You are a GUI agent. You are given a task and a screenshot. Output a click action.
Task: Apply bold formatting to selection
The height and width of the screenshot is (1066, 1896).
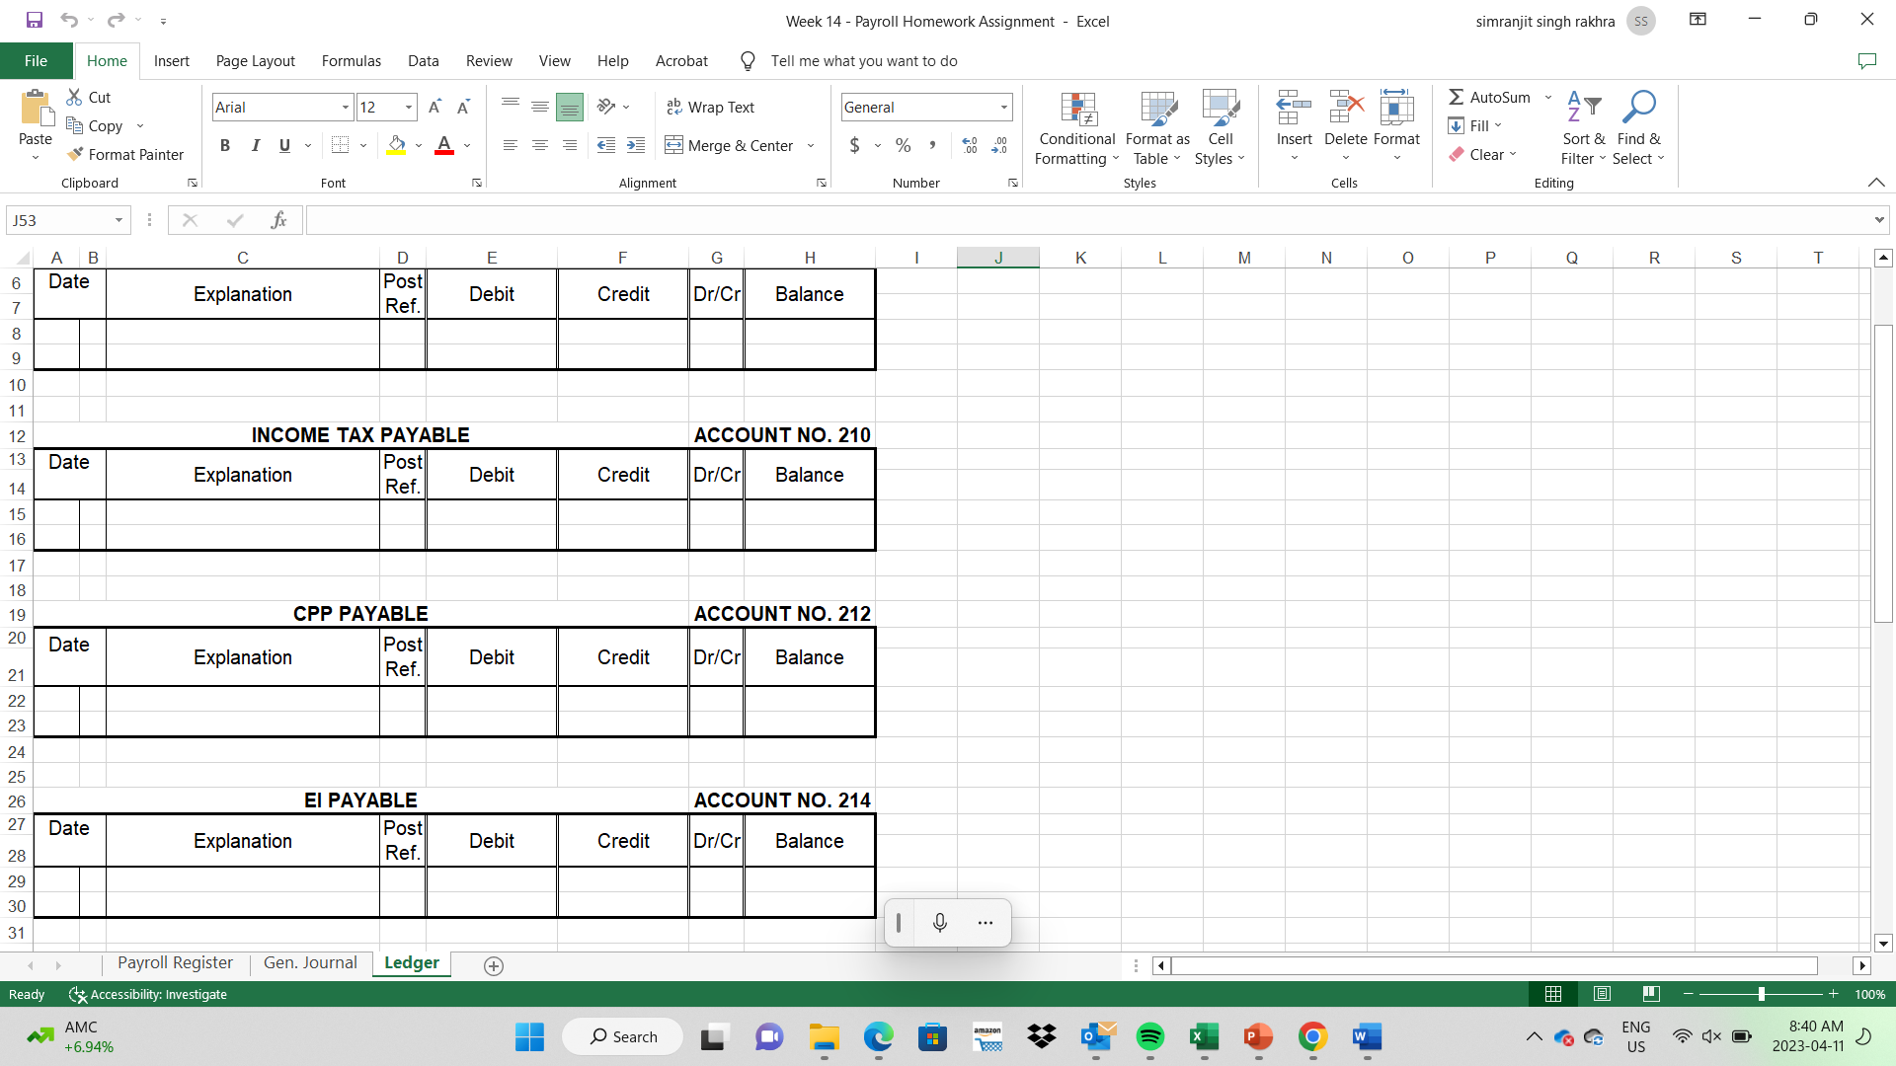[x=224, y=145]
